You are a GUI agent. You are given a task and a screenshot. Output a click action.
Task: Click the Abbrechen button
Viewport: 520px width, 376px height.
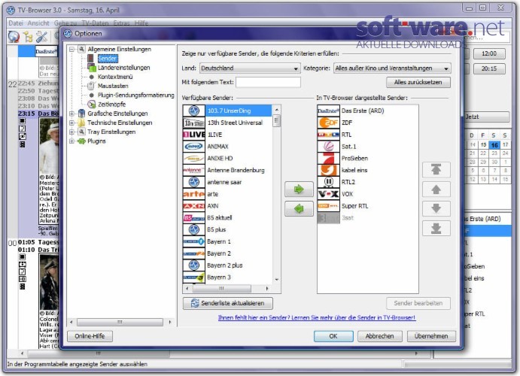[x=380, y=336]
